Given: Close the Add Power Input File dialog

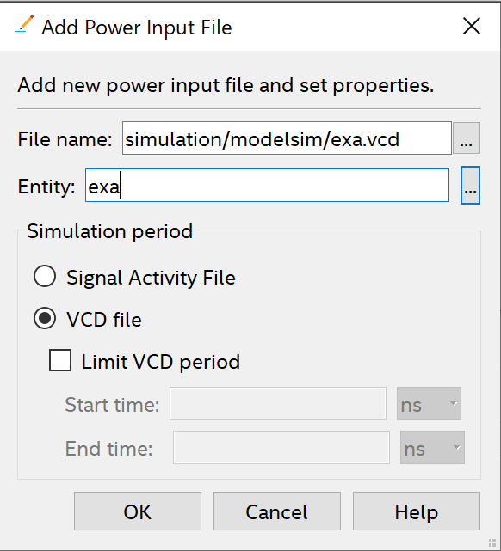Looking at the screenshot, I should pos(472,27).
